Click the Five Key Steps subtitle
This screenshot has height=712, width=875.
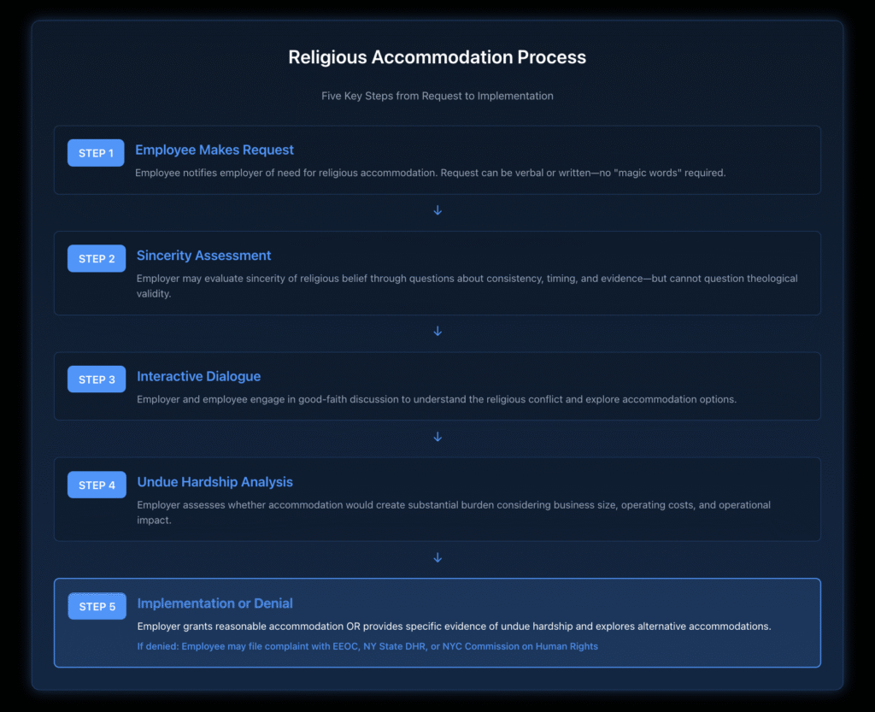click(x=437, y=96)
